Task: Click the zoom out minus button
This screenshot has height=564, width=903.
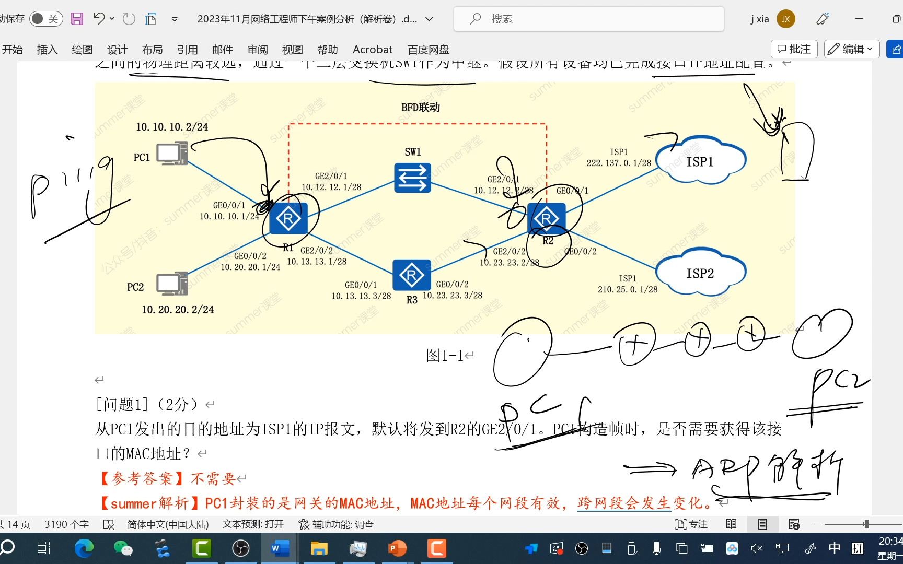Action: click(817, 524)
